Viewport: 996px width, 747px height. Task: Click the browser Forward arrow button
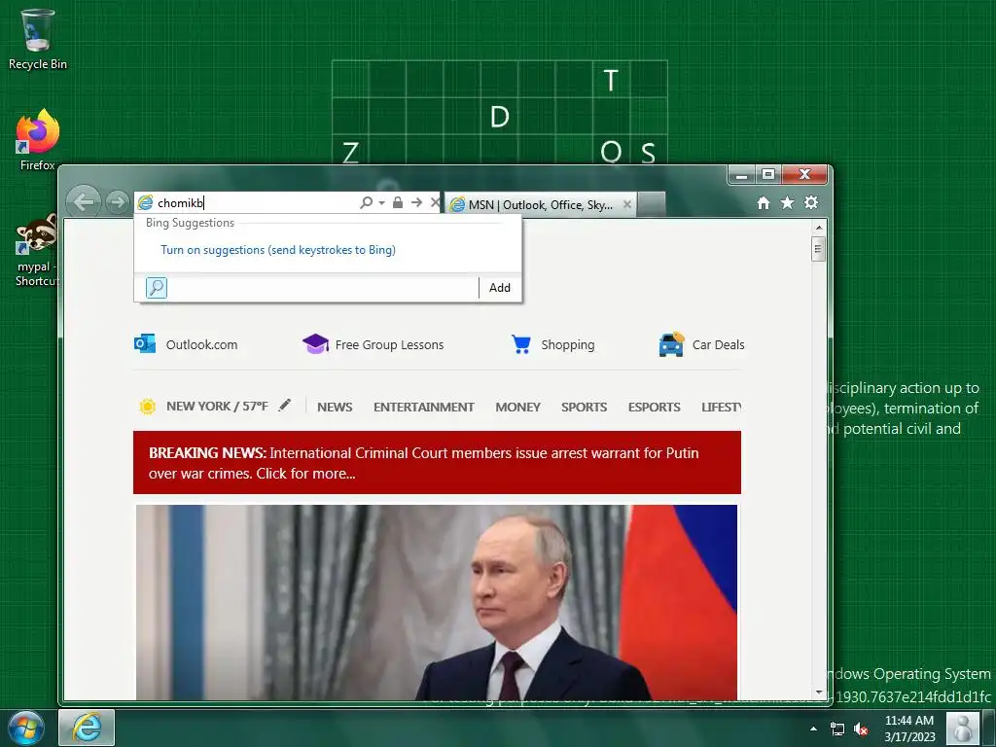coord(117,202)
